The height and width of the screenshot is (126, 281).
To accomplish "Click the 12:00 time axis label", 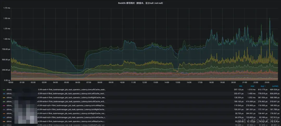I will 144,83.
